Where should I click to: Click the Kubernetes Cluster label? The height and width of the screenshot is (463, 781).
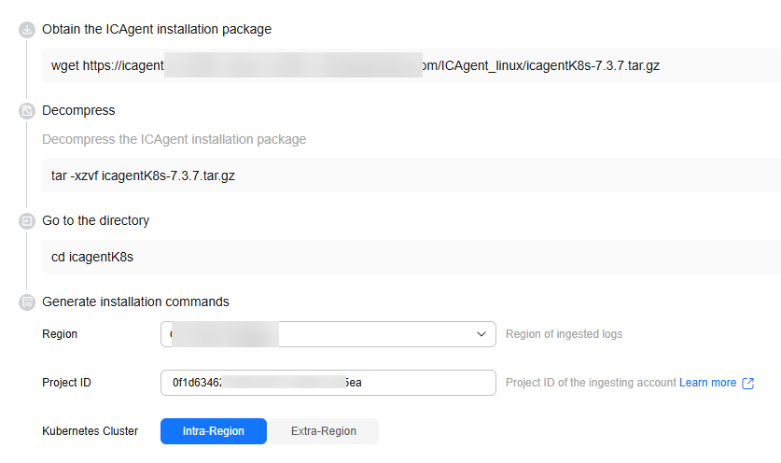(x=91, y=431)
